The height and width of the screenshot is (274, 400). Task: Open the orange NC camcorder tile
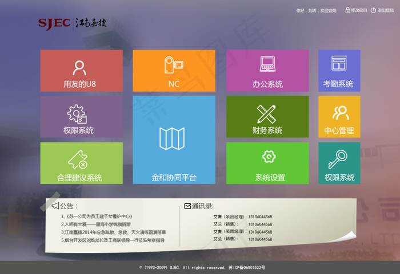[x=174, y=71]
